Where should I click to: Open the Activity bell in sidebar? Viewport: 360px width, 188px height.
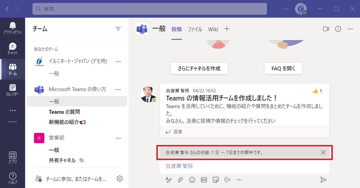click(x=12, y=25)
